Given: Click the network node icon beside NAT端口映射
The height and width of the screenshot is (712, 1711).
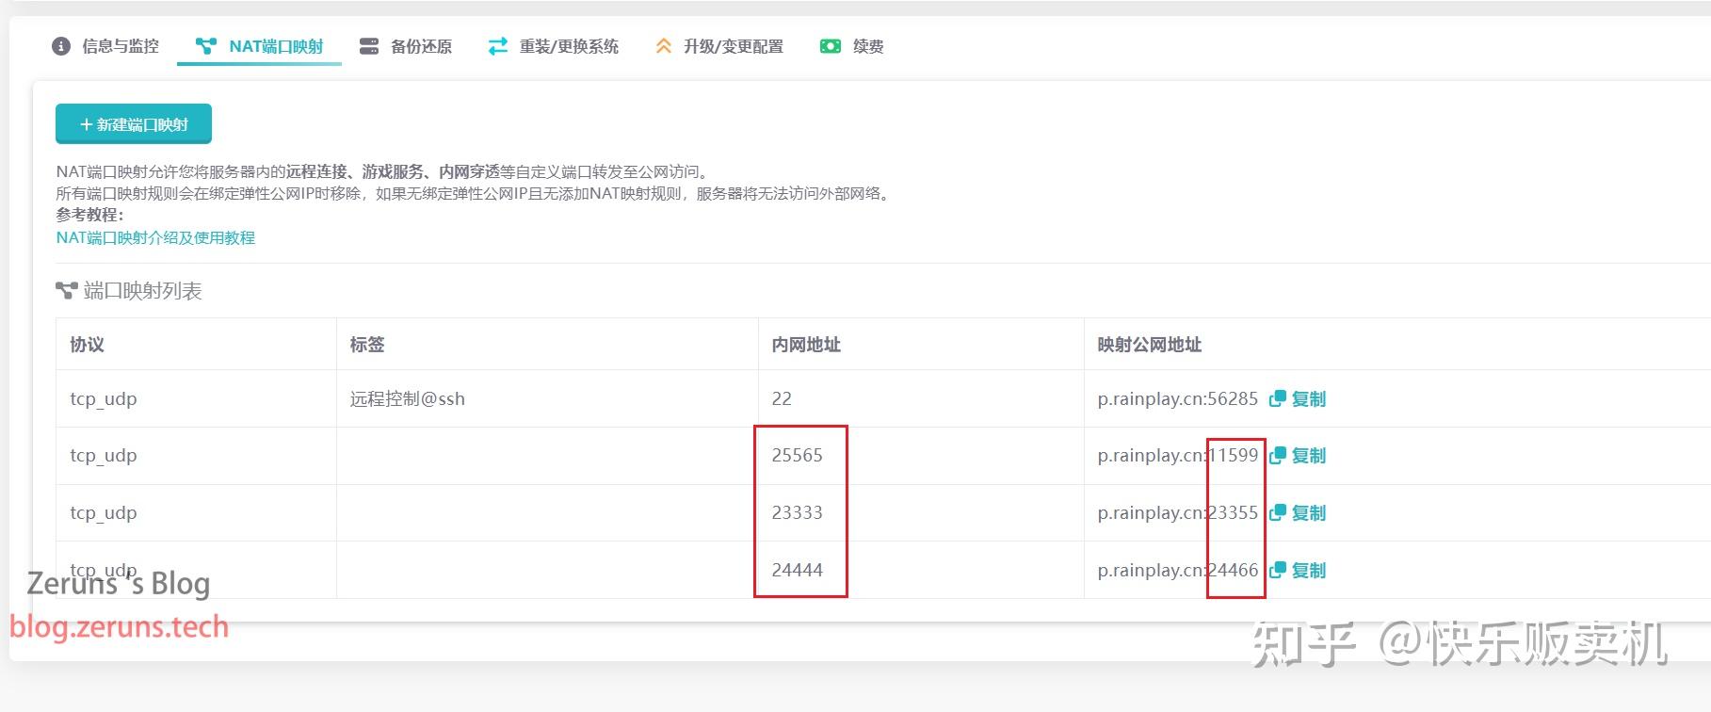Looking at the screenshot, I should [x=205, y=46].
